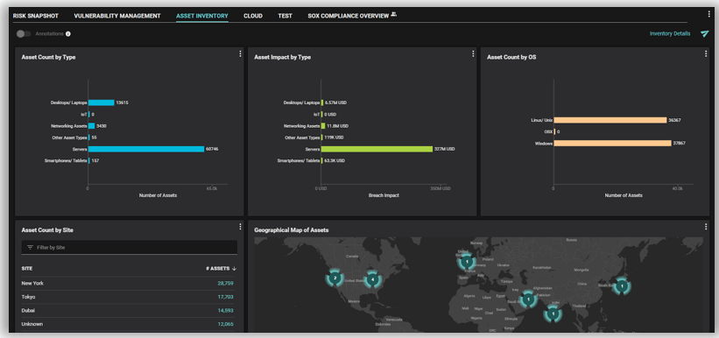Open Unknown asset count 12,065
Viewport: 719px width, 338px height.
pyautogui.click(x=225, y=324)
